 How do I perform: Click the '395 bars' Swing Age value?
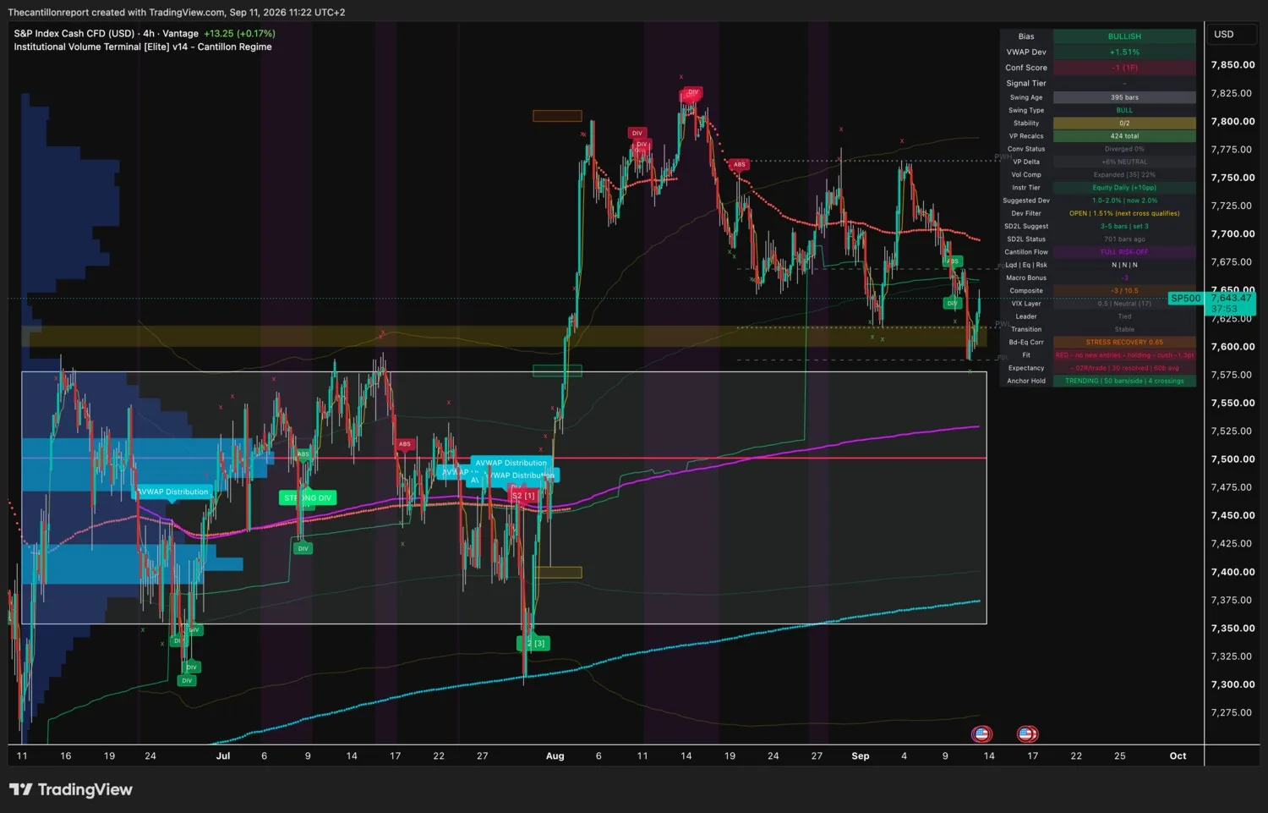(1124, 97)
